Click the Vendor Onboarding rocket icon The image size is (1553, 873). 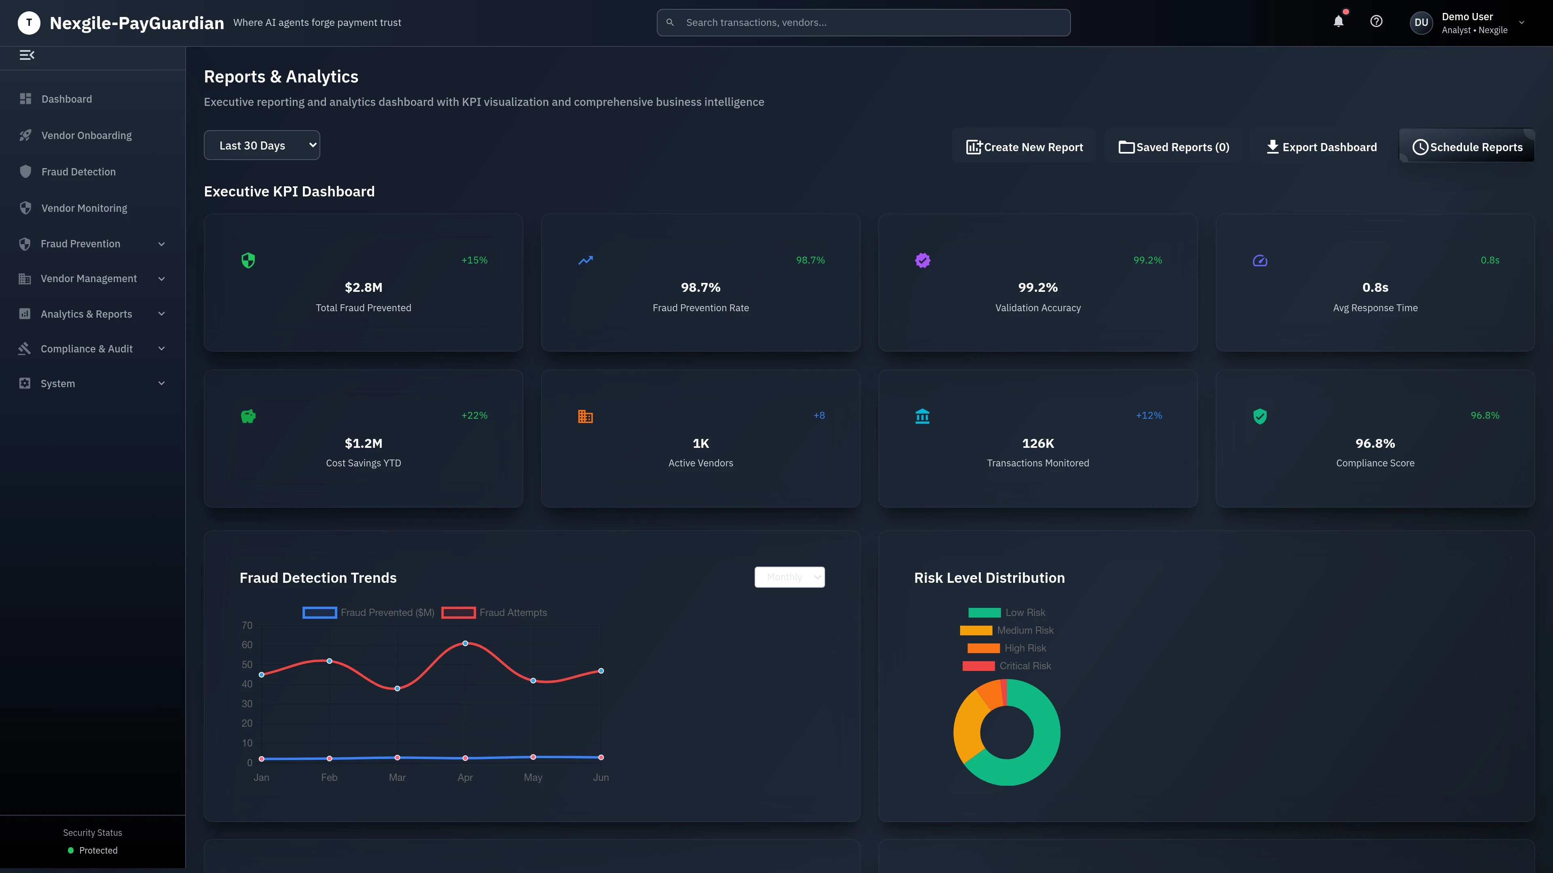(25, 135)
